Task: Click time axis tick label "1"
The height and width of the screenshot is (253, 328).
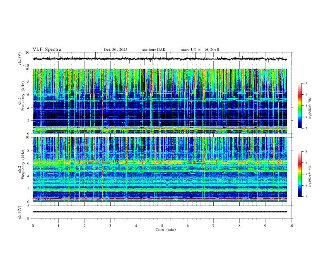Action: [59, 226]
